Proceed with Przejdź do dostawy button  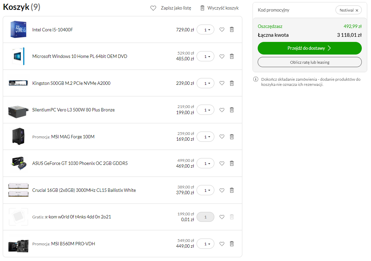(310, 48)
